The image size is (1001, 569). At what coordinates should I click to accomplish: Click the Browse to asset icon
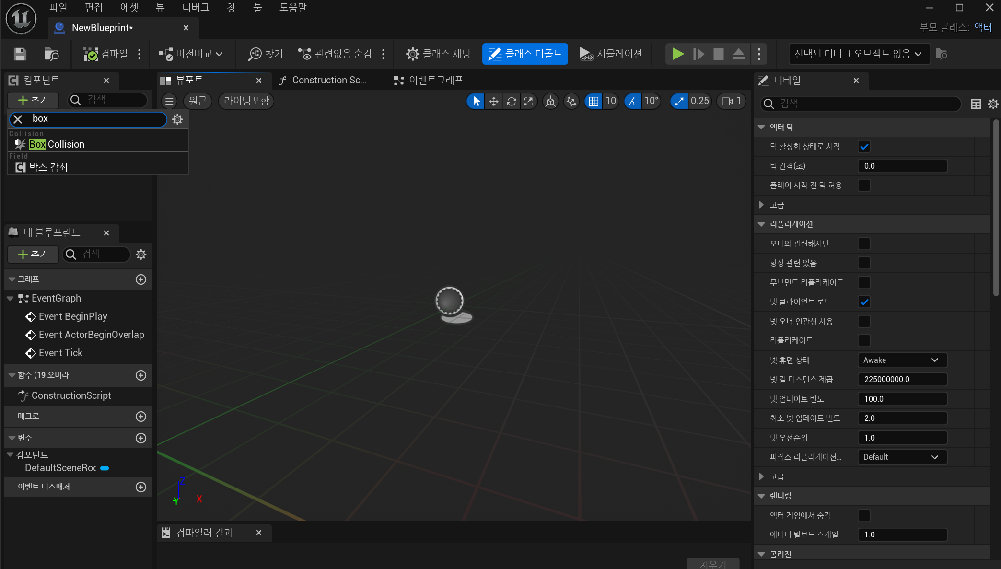[51, 54]
